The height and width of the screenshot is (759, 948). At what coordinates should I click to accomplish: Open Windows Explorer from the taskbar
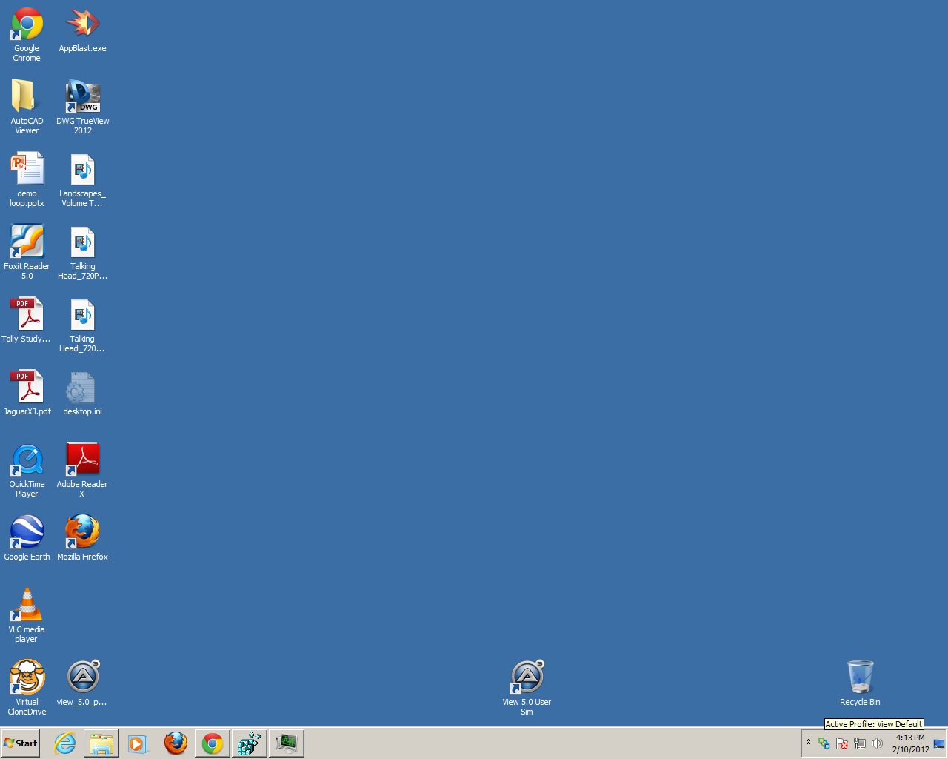101,743
